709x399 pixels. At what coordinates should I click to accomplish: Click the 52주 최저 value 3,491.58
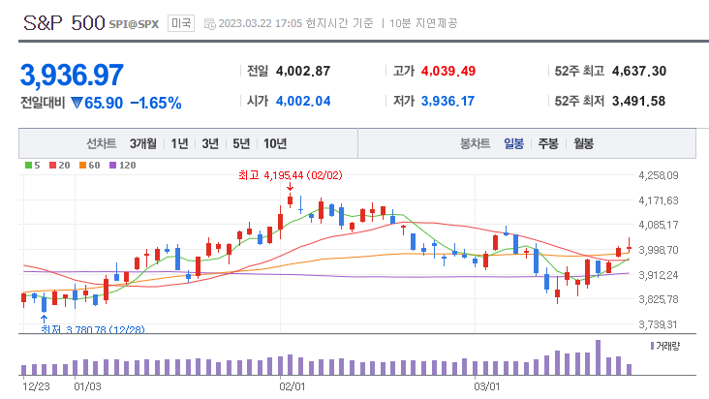click(x=638, y=101)
